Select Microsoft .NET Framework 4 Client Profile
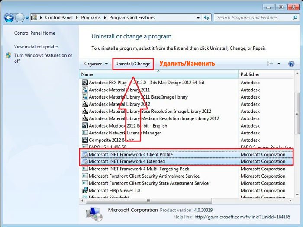This screenshot has width=303, height=227. [131, 154]
